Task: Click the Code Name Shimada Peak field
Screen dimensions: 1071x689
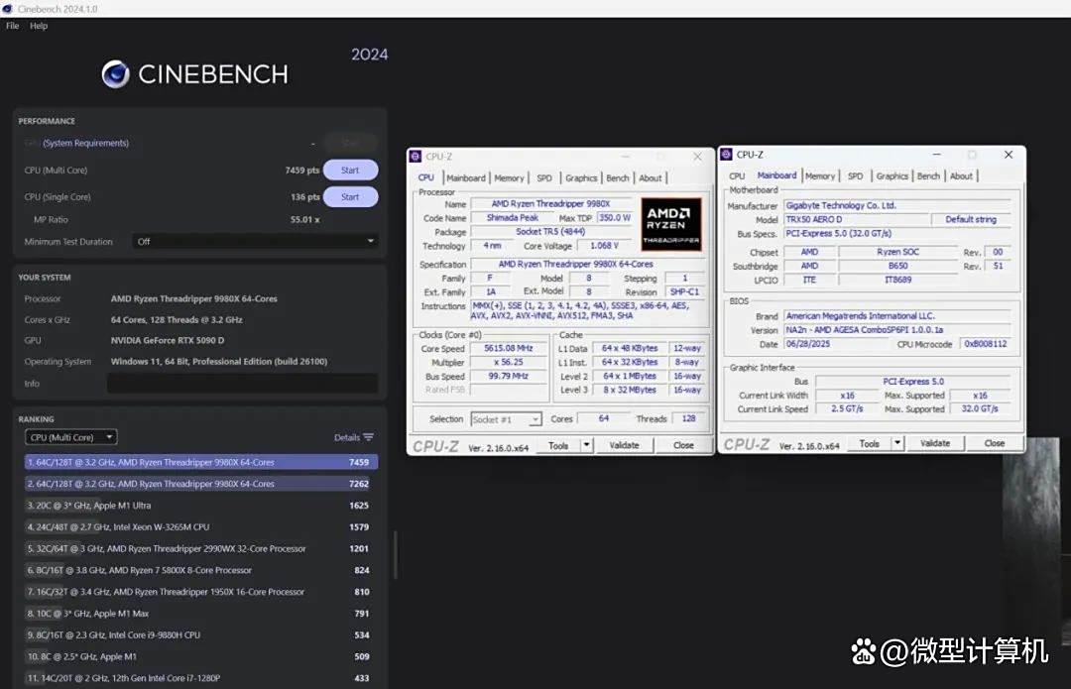Action: (512, 218)
